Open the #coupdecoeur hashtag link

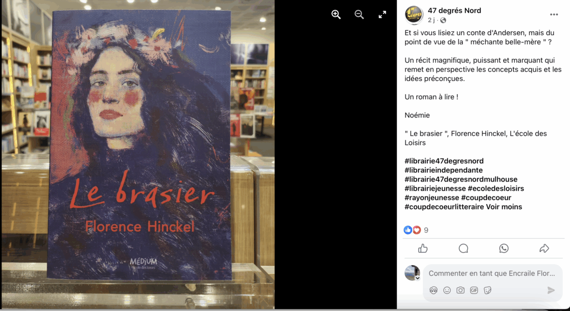pos(486,198)
